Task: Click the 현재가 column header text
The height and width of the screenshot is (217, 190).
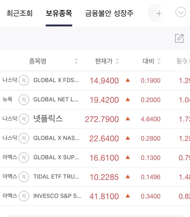Action: 104,61
